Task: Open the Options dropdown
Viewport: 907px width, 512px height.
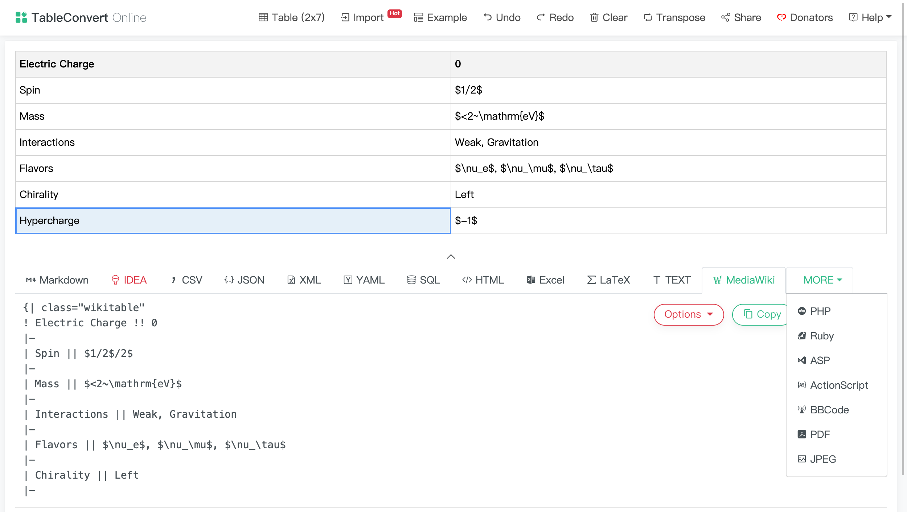Action: (x=688, y=314)
